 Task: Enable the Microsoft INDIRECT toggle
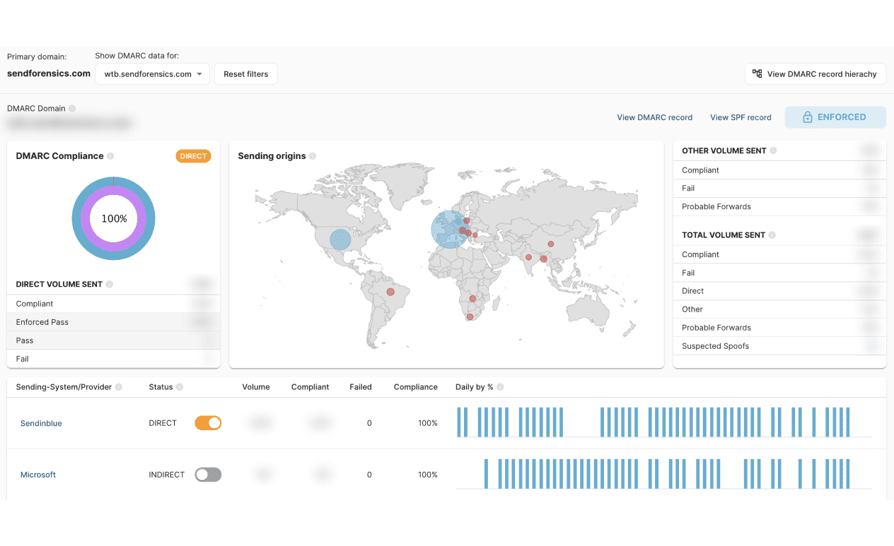coord(208,475)
